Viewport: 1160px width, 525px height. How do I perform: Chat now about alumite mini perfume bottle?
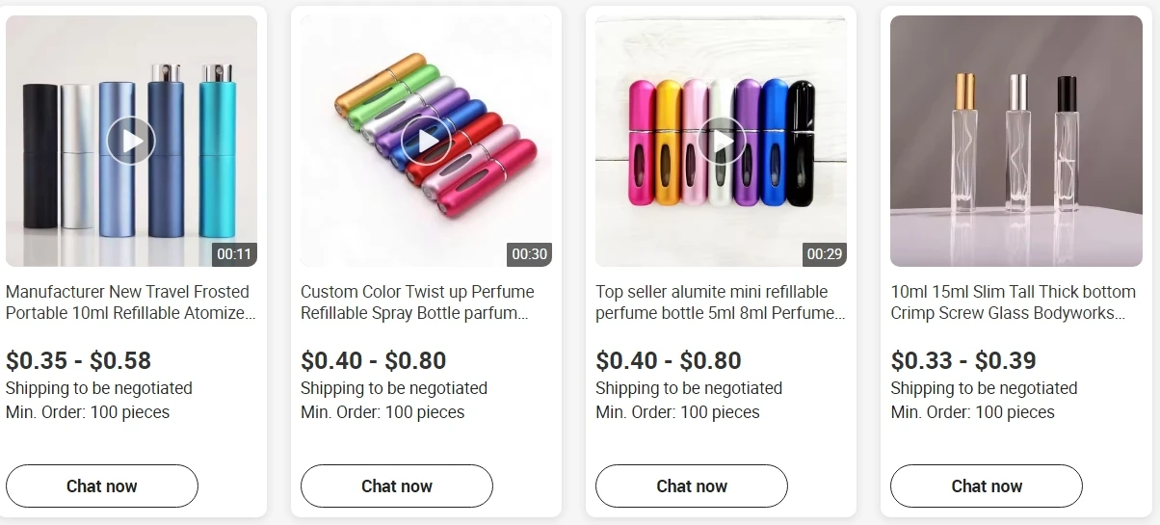point(692,486)
